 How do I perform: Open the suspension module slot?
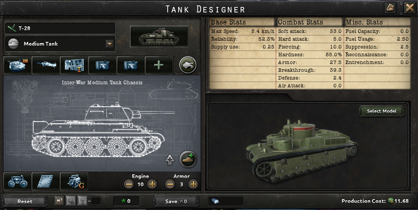(x=17, y=182)
